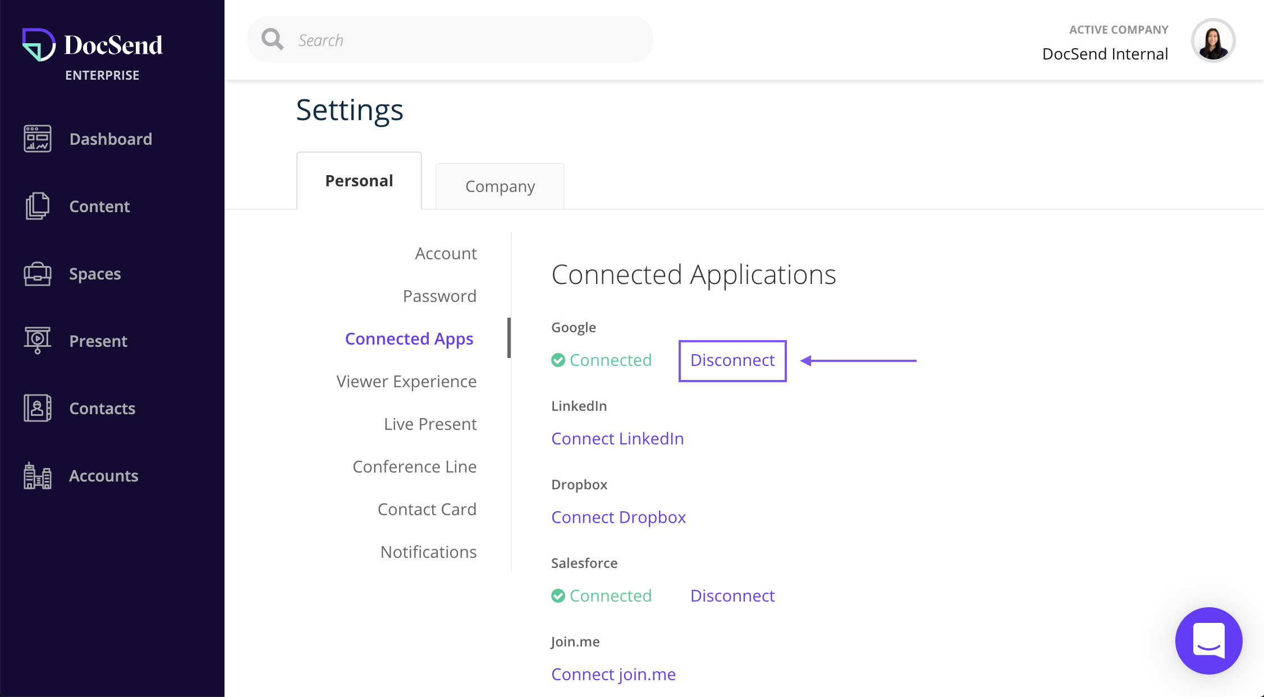This screenshot has width=1264, height=697.
Task: Click the ACTIVE COMPANY label
Action: (x=1119, y=30)
